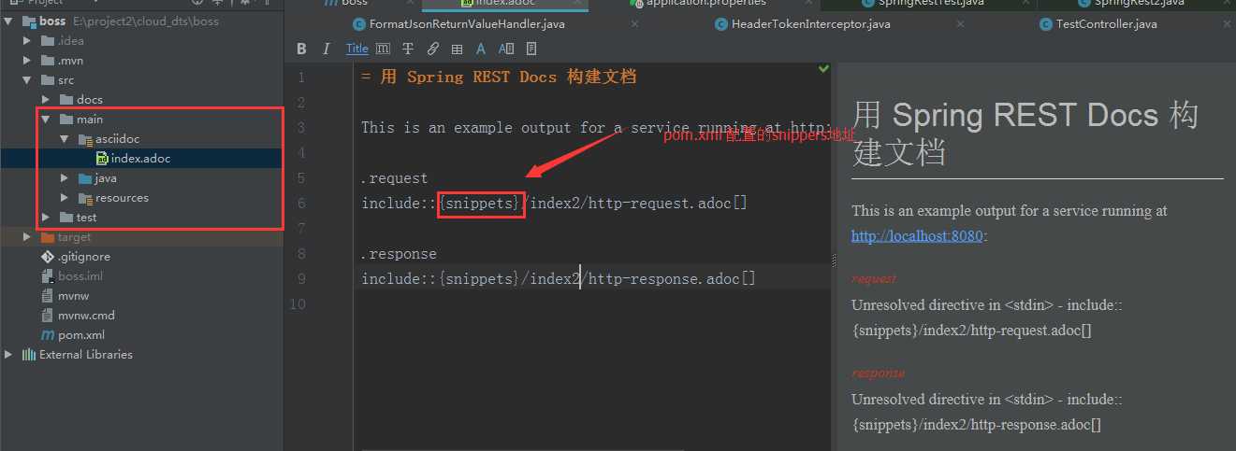Viewport: 1236px width, 451px height.
Task: Insert a link using the chain icon
Action: point(432,49)
